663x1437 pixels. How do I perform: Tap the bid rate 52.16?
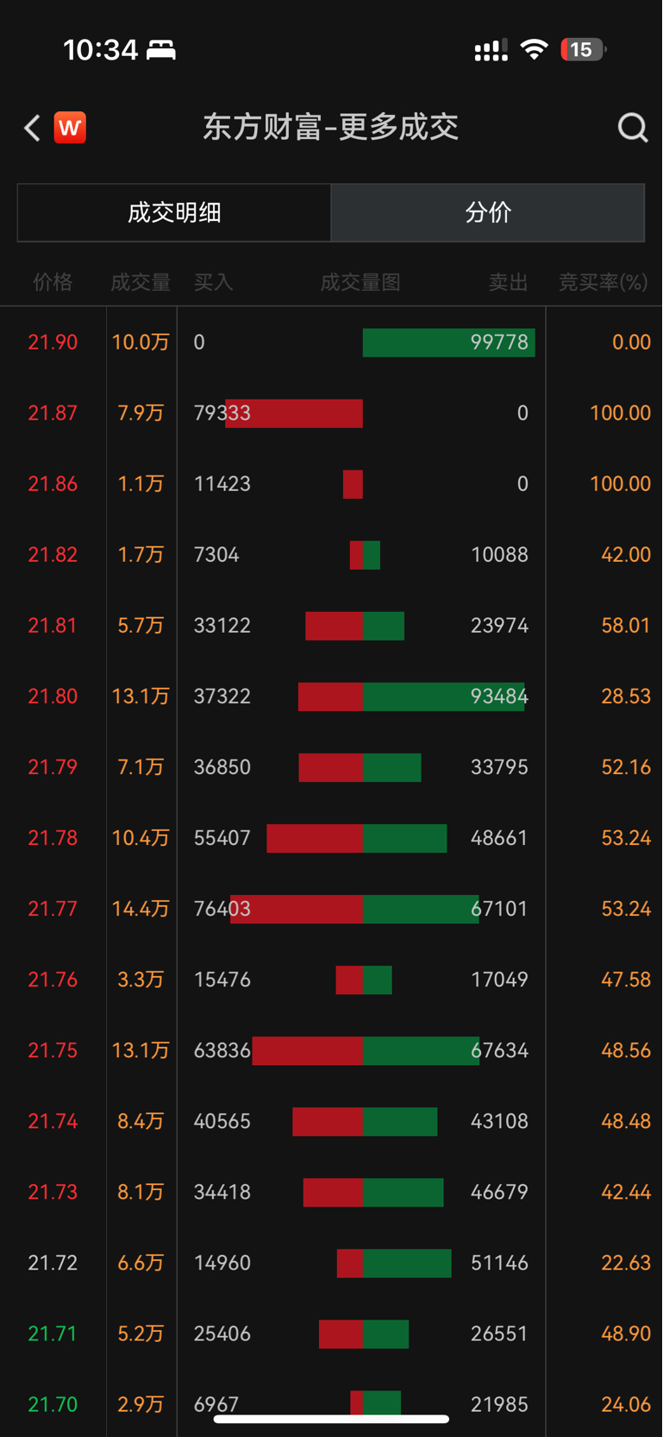[626, 767]
